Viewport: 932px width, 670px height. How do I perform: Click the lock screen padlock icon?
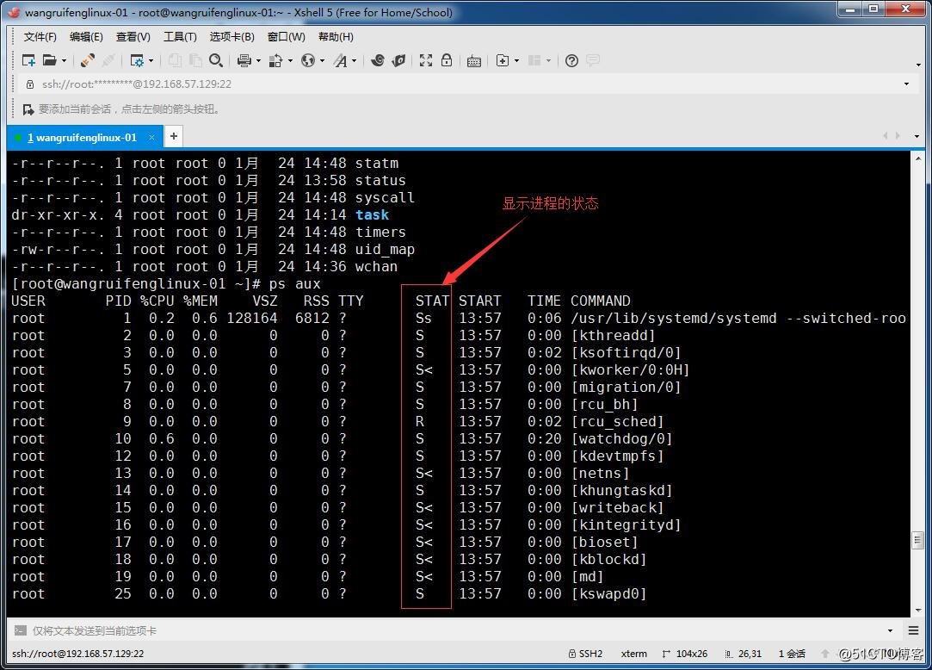tap(447, 60)
